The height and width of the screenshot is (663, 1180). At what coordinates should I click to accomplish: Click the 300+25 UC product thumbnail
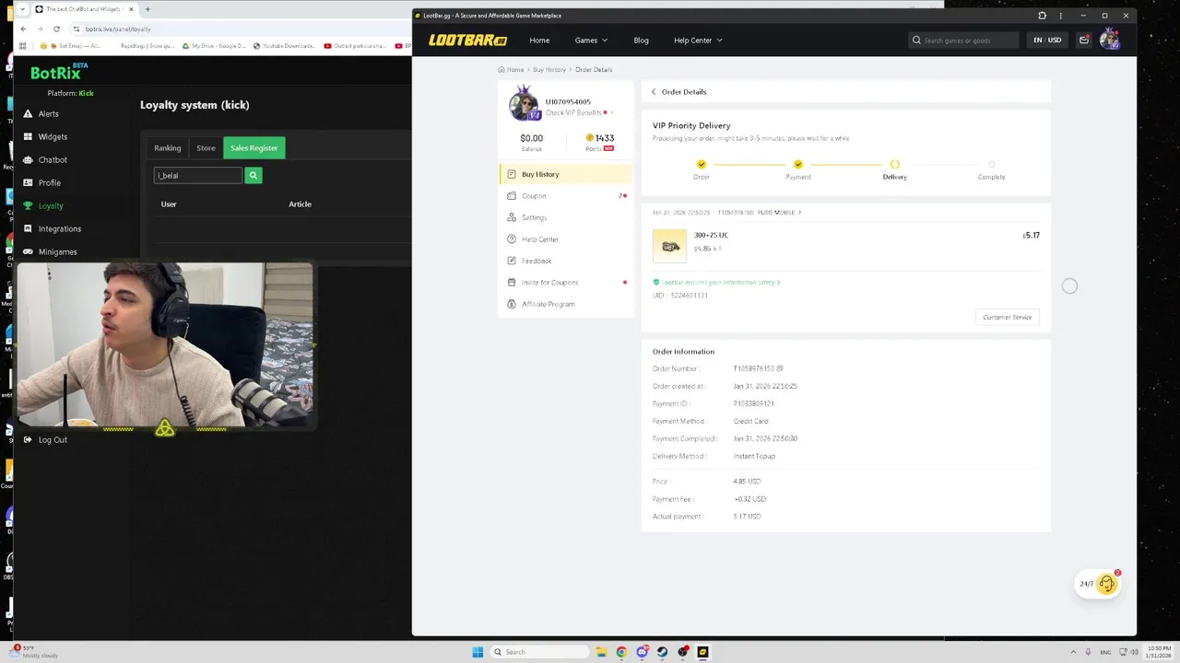tap(670, 246)
